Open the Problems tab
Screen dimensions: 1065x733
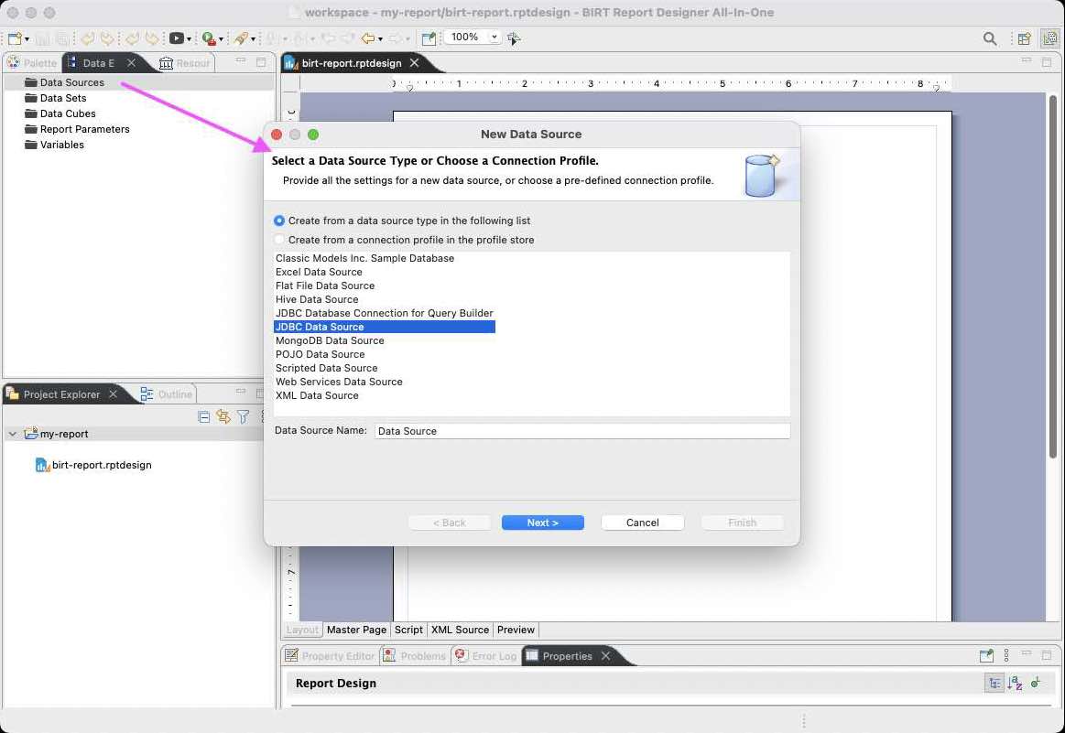pos(414,656)
